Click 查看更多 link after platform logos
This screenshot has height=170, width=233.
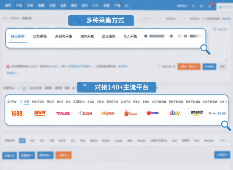pos(222,114)
